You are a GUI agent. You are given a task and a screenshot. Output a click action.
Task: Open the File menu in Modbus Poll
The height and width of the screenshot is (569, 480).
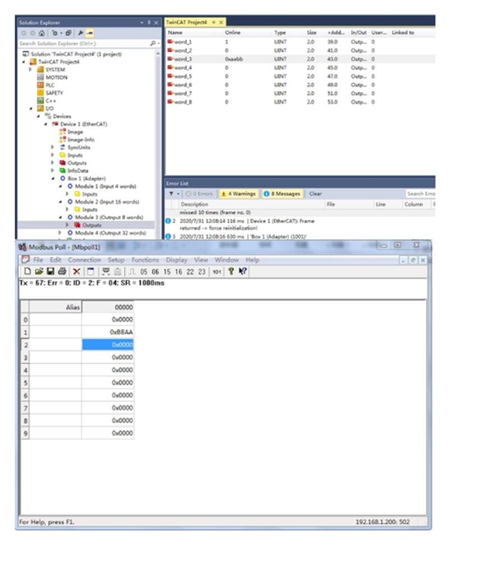pos(38,260)
